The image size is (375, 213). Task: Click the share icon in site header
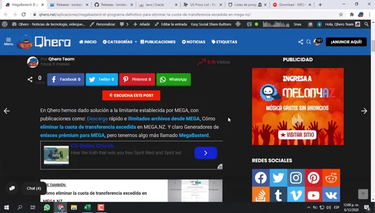pyautogui.click(x=301, y=42)
